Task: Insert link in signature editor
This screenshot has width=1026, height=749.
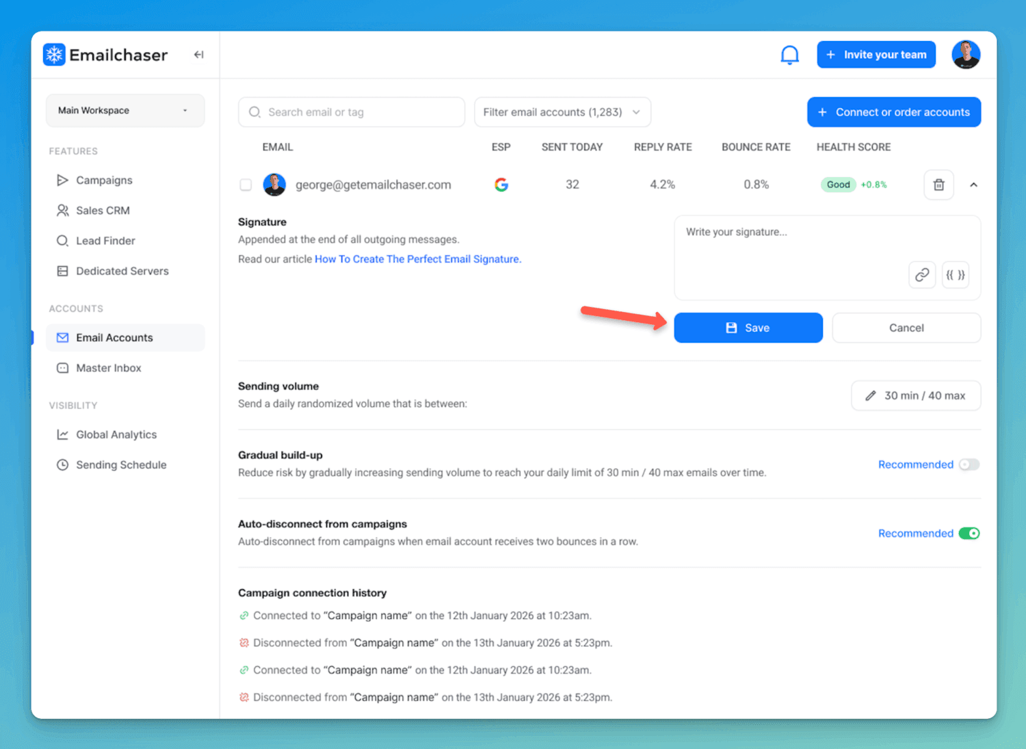Action: (922, 275)
